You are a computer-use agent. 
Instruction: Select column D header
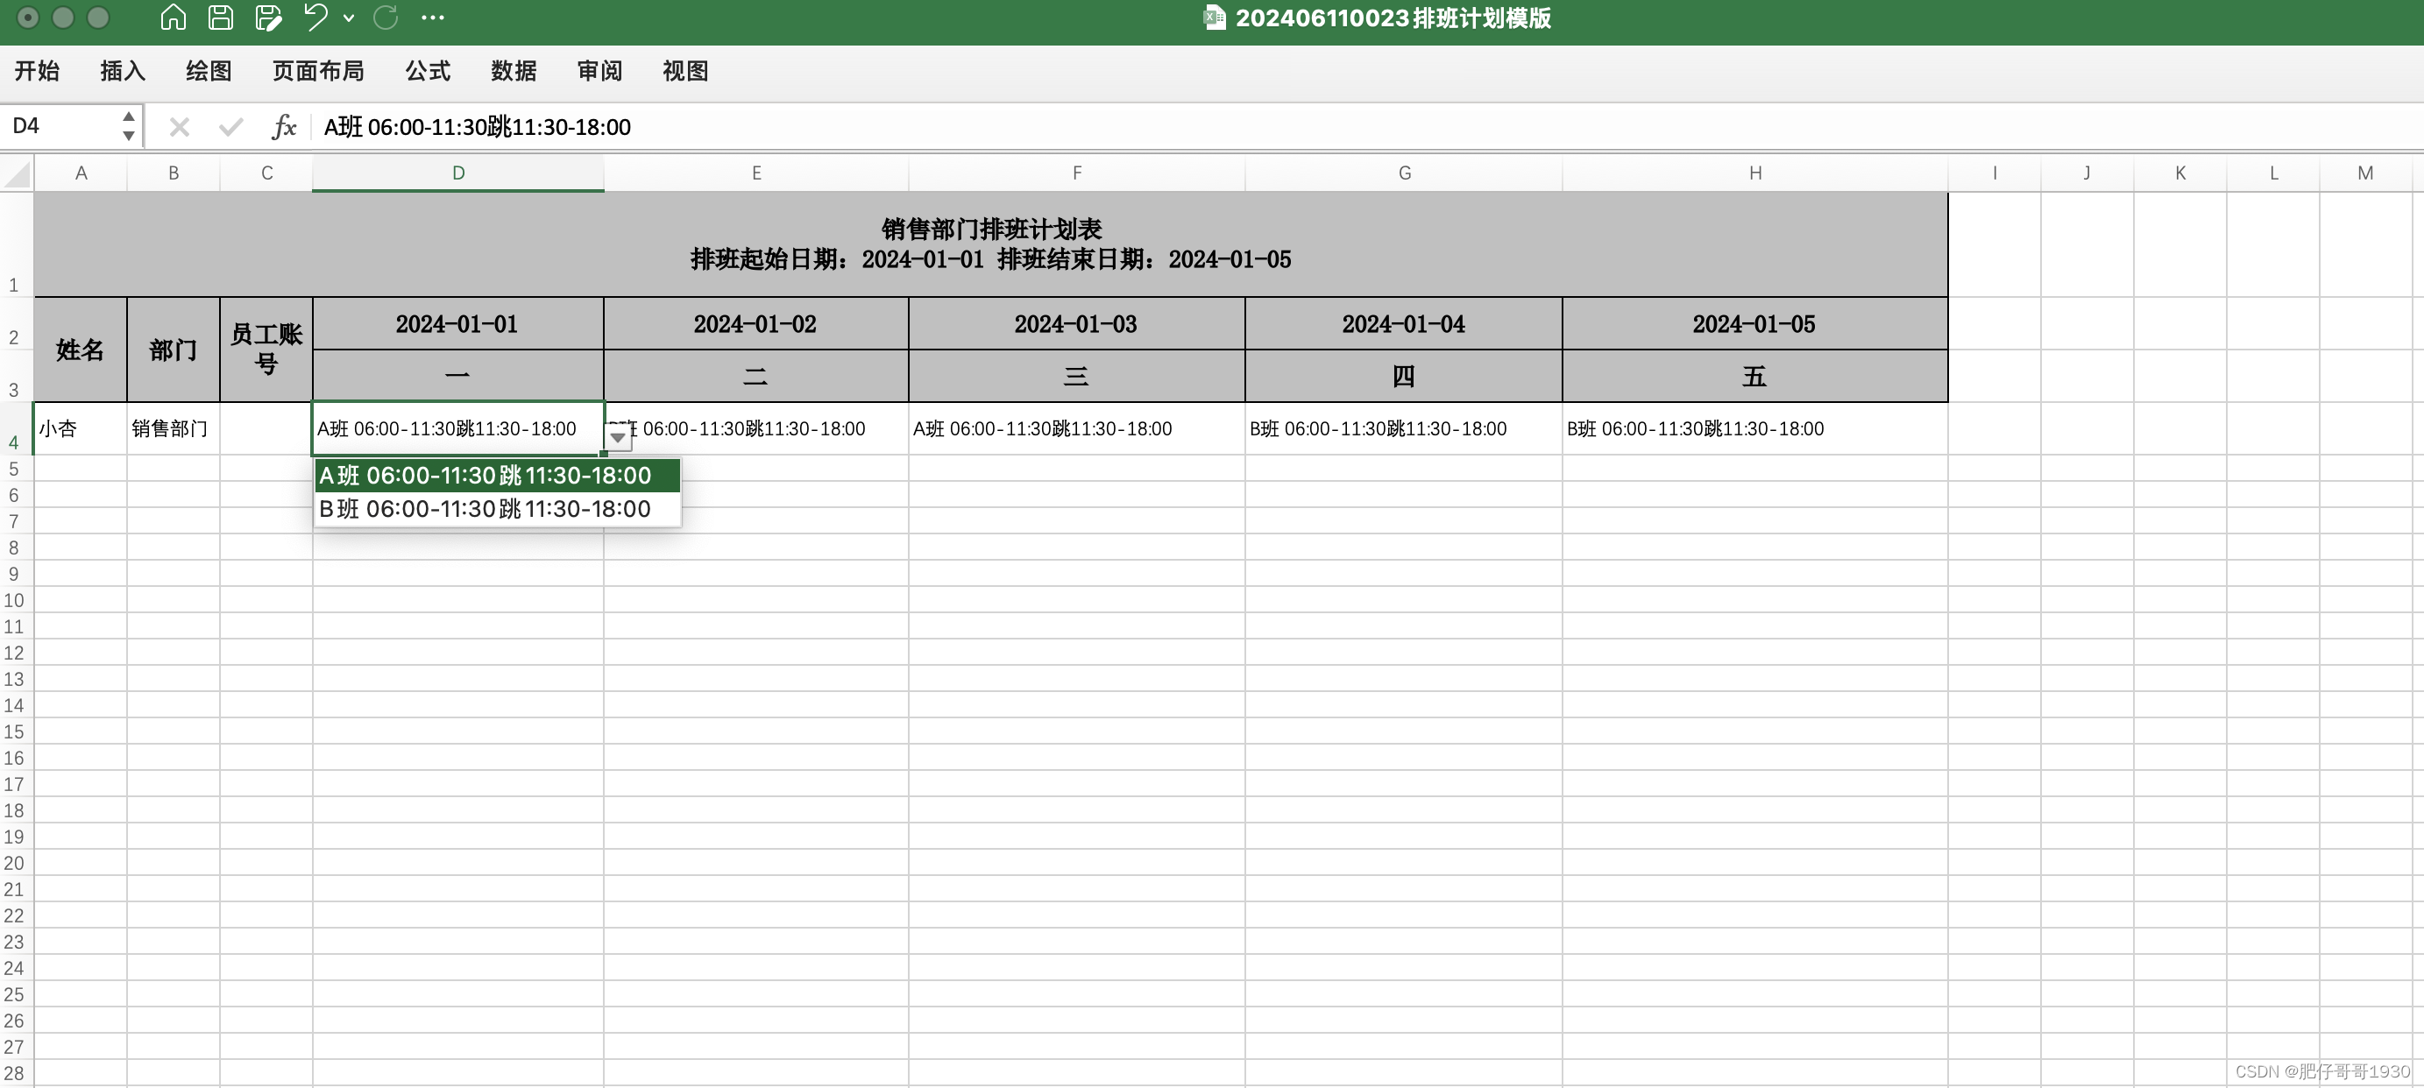point(458,173)
